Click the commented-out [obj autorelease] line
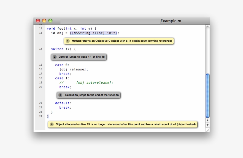 (x=86, y=83)
